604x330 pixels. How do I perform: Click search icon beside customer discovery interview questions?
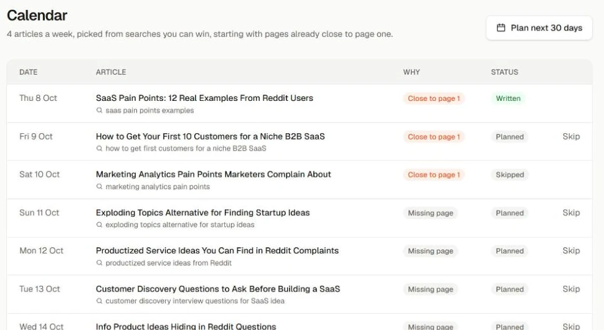(x=99, y=301)
